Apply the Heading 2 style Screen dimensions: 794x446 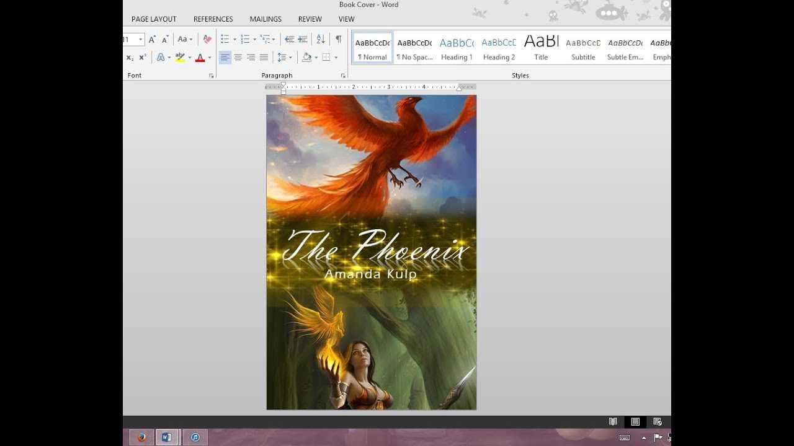[x=499, y=48]
